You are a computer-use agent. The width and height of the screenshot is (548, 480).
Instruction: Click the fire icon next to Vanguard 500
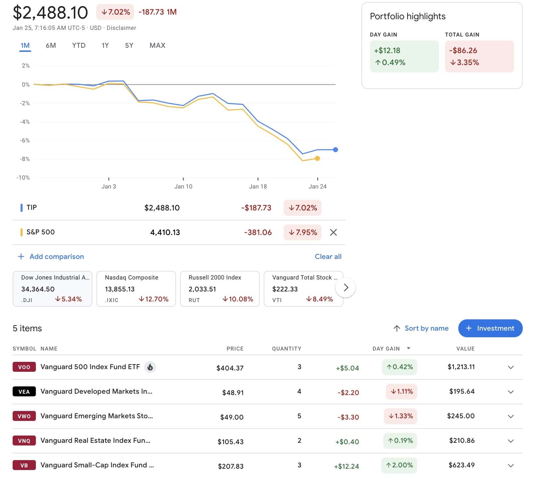point(150,367)
